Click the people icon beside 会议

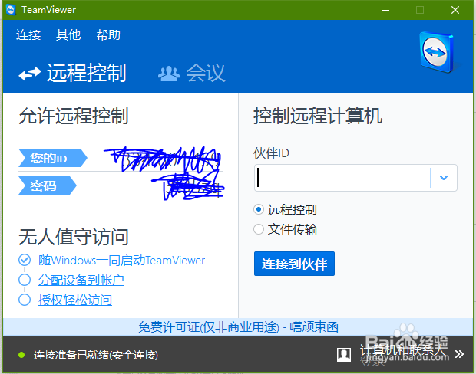click(169, 74)
